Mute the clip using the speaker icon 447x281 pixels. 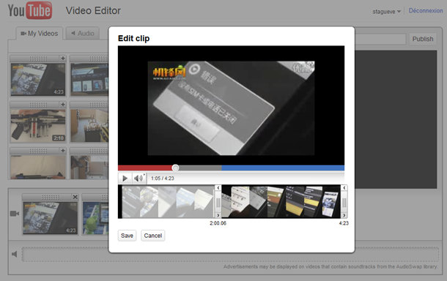(138, 179)
